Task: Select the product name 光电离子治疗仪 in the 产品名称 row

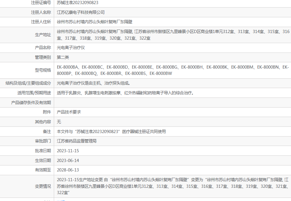Action: coord(71,47)
